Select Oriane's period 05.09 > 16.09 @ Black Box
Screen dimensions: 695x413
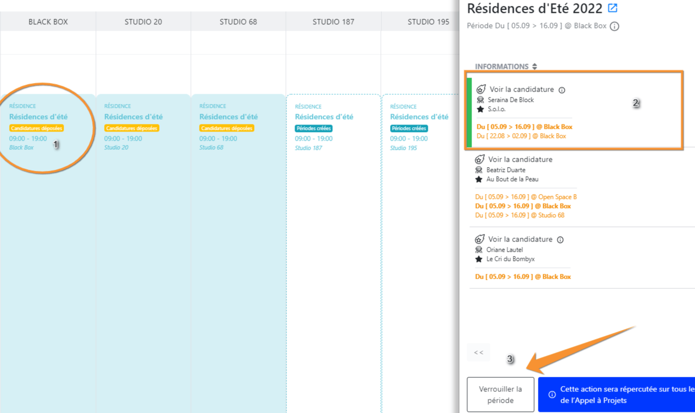(523, 277)
